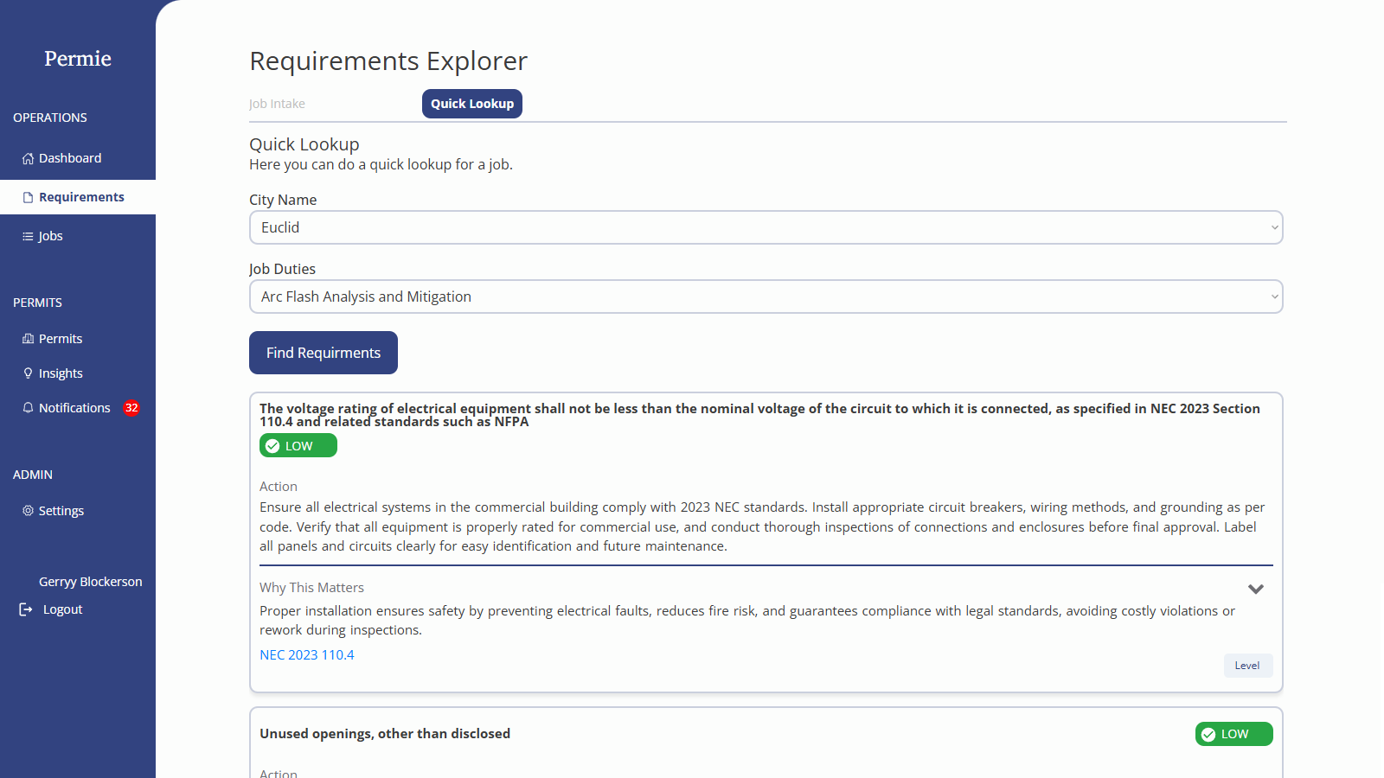Click the Logout arrow icon

click(26, 609)
